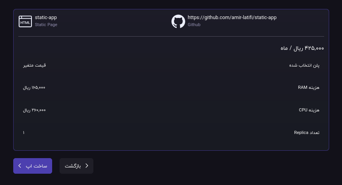Click the قیمت متغیر plan value
Screen dimensions: 342x185
coord(35,65)
